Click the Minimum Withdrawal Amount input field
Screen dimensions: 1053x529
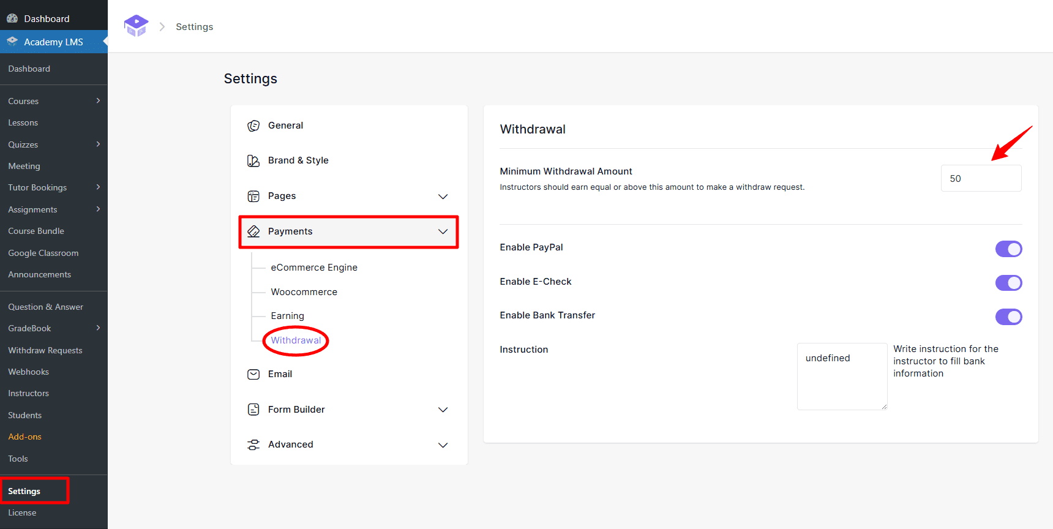pos(981,179)
